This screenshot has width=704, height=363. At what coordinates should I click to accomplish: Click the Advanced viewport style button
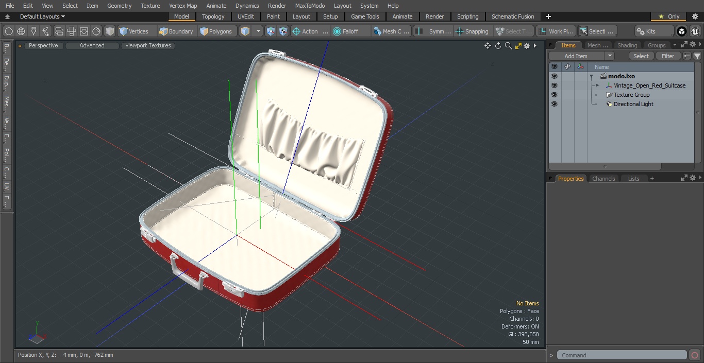92,45
